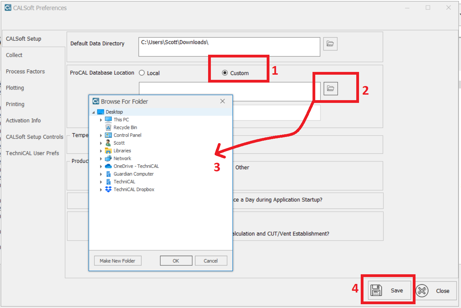Click the custom database path field
The width and height of the screenshot is (461, 308).
pos(229,92)
